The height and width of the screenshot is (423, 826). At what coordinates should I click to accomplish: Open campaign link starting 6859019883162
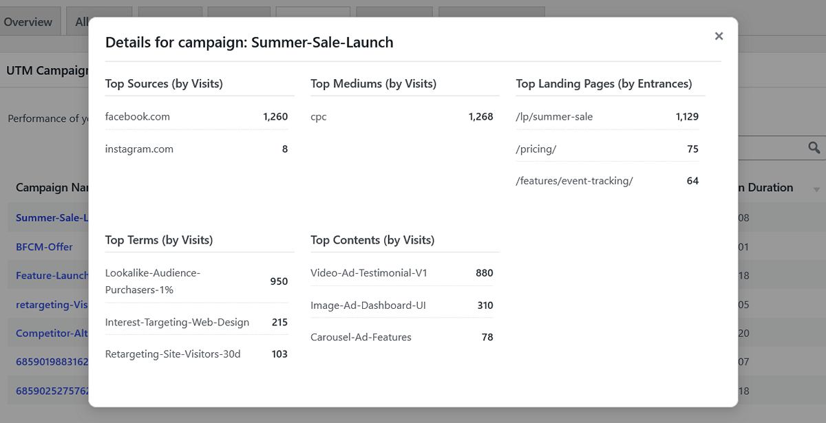click(x=52, y=362)
